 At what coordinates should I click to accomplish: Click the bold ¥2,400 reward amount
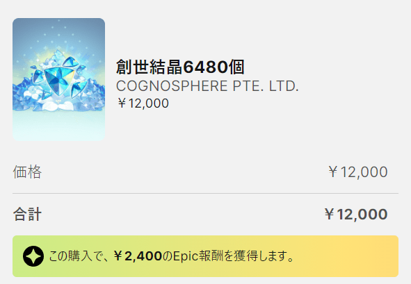(138, 256)
